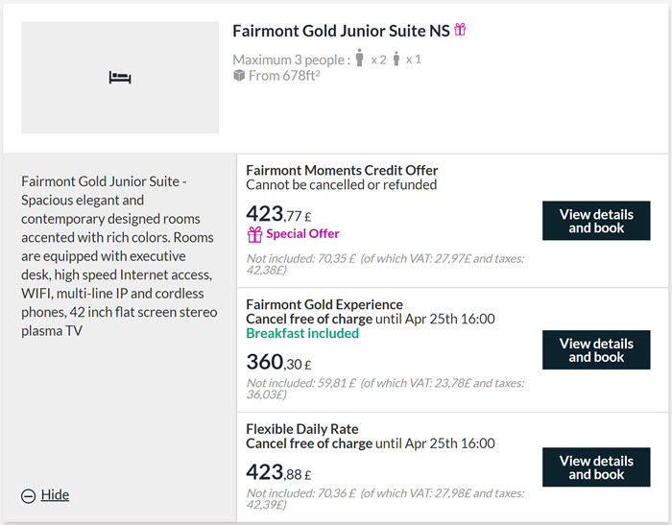Click the circled minus icon beside Hide
672x525 pixels.
coord(28,496)
